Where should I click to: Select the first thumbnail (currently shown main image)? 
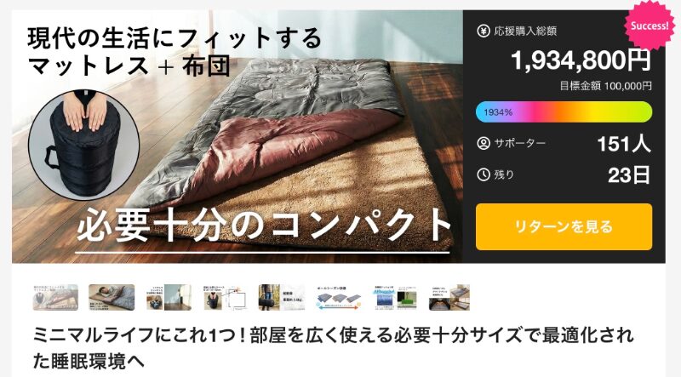(x=55, y=297)
